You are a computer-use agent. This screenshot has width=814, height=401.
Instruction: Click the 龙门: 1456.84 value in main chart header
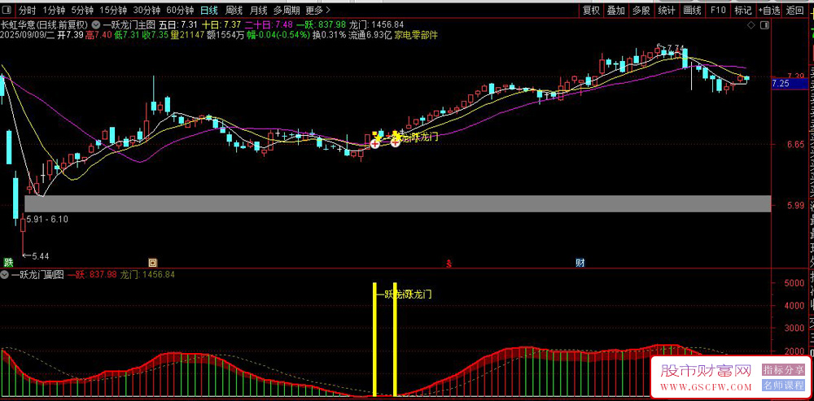(377, 24)
